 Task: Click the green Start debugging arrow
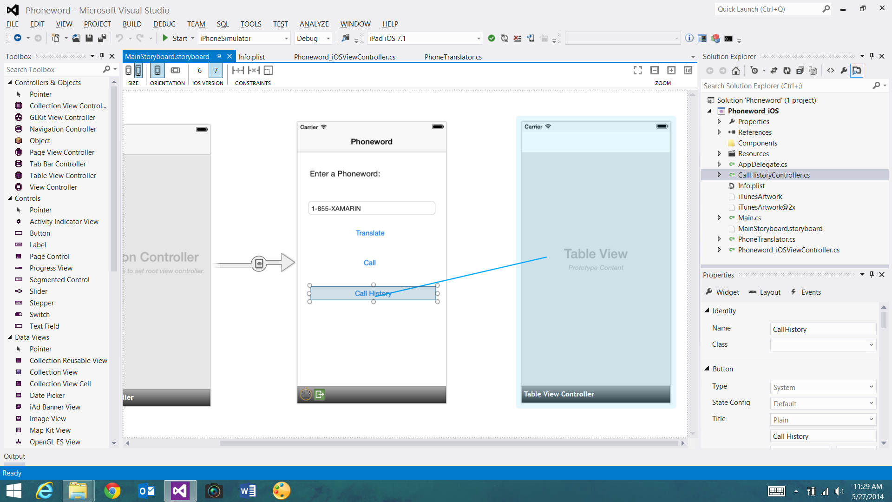click(x=165, y=38)
